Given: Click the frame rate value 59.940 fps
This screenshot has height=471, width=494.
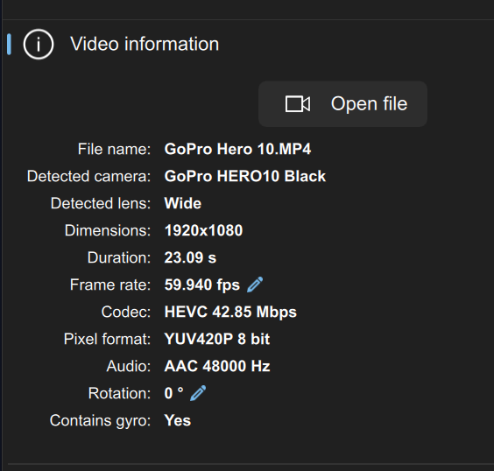Looking at the screenshot, I should click(202, 285).
